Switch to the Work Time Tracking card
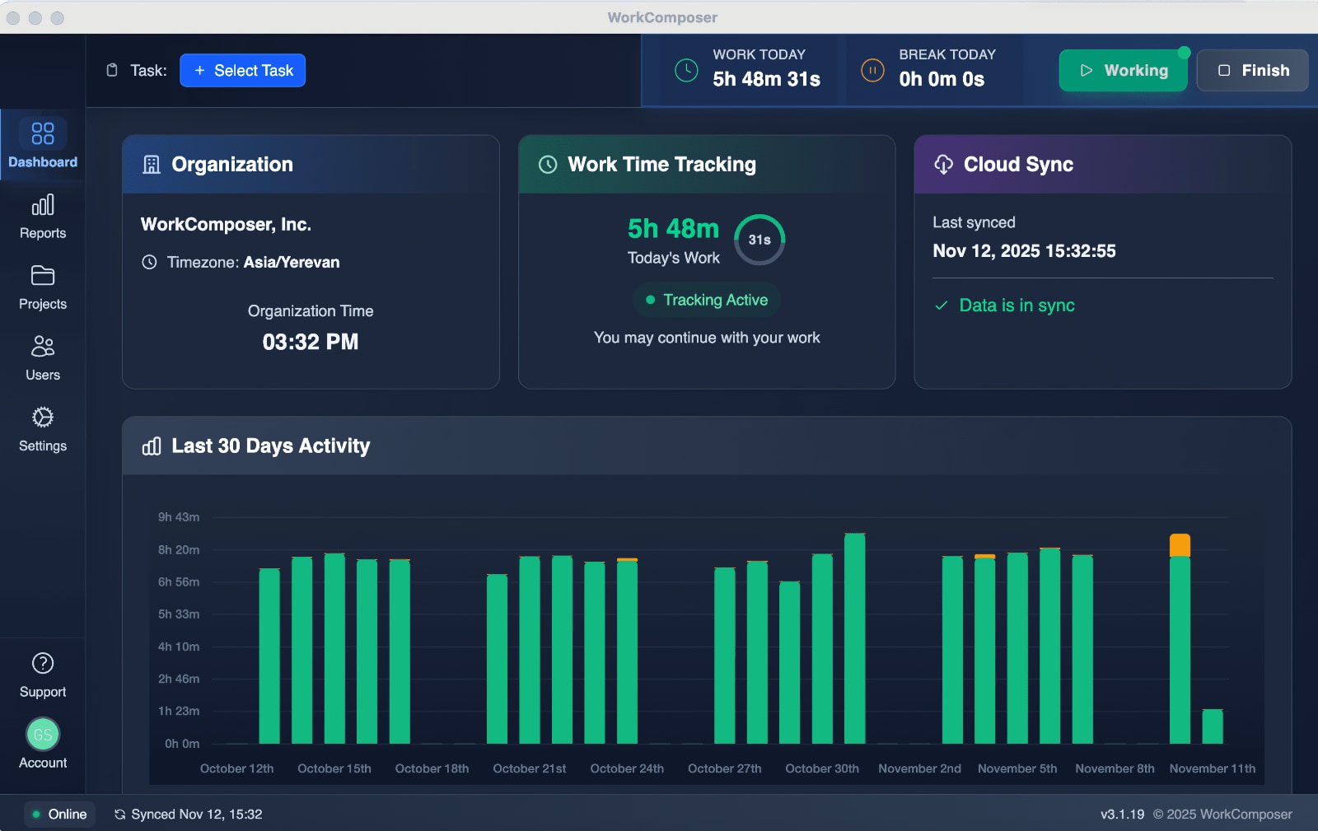Screen dimensions: 1318x831 coord(661,164)
